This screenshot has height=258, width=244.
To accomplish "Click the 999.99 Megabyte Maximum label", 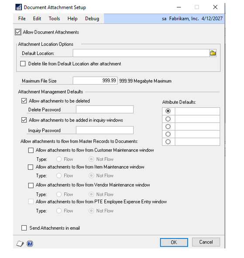I will coord(145,81).
